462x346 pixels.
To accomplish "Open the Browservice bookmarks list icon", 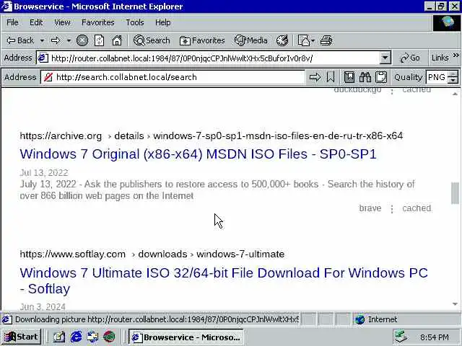I will (349, 77).
